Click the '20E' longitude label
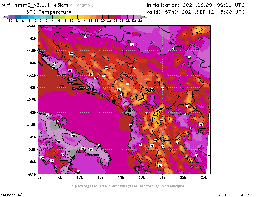 (142, 177)
